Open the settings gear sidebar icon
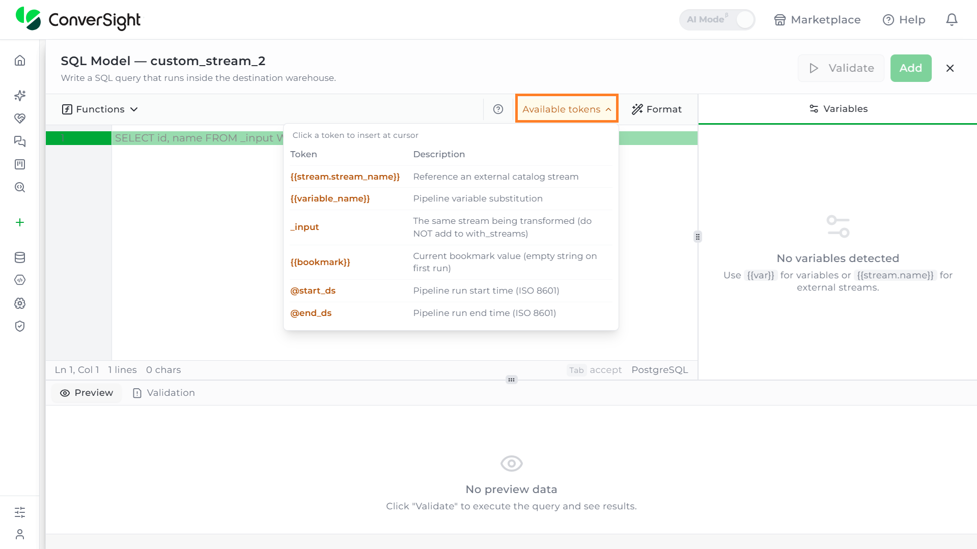977x549 pixels. point(20,303)
